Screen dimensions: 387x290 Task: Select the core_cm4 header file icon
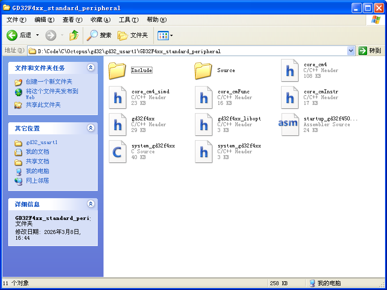pyautogui.click(x=289, y=71)
